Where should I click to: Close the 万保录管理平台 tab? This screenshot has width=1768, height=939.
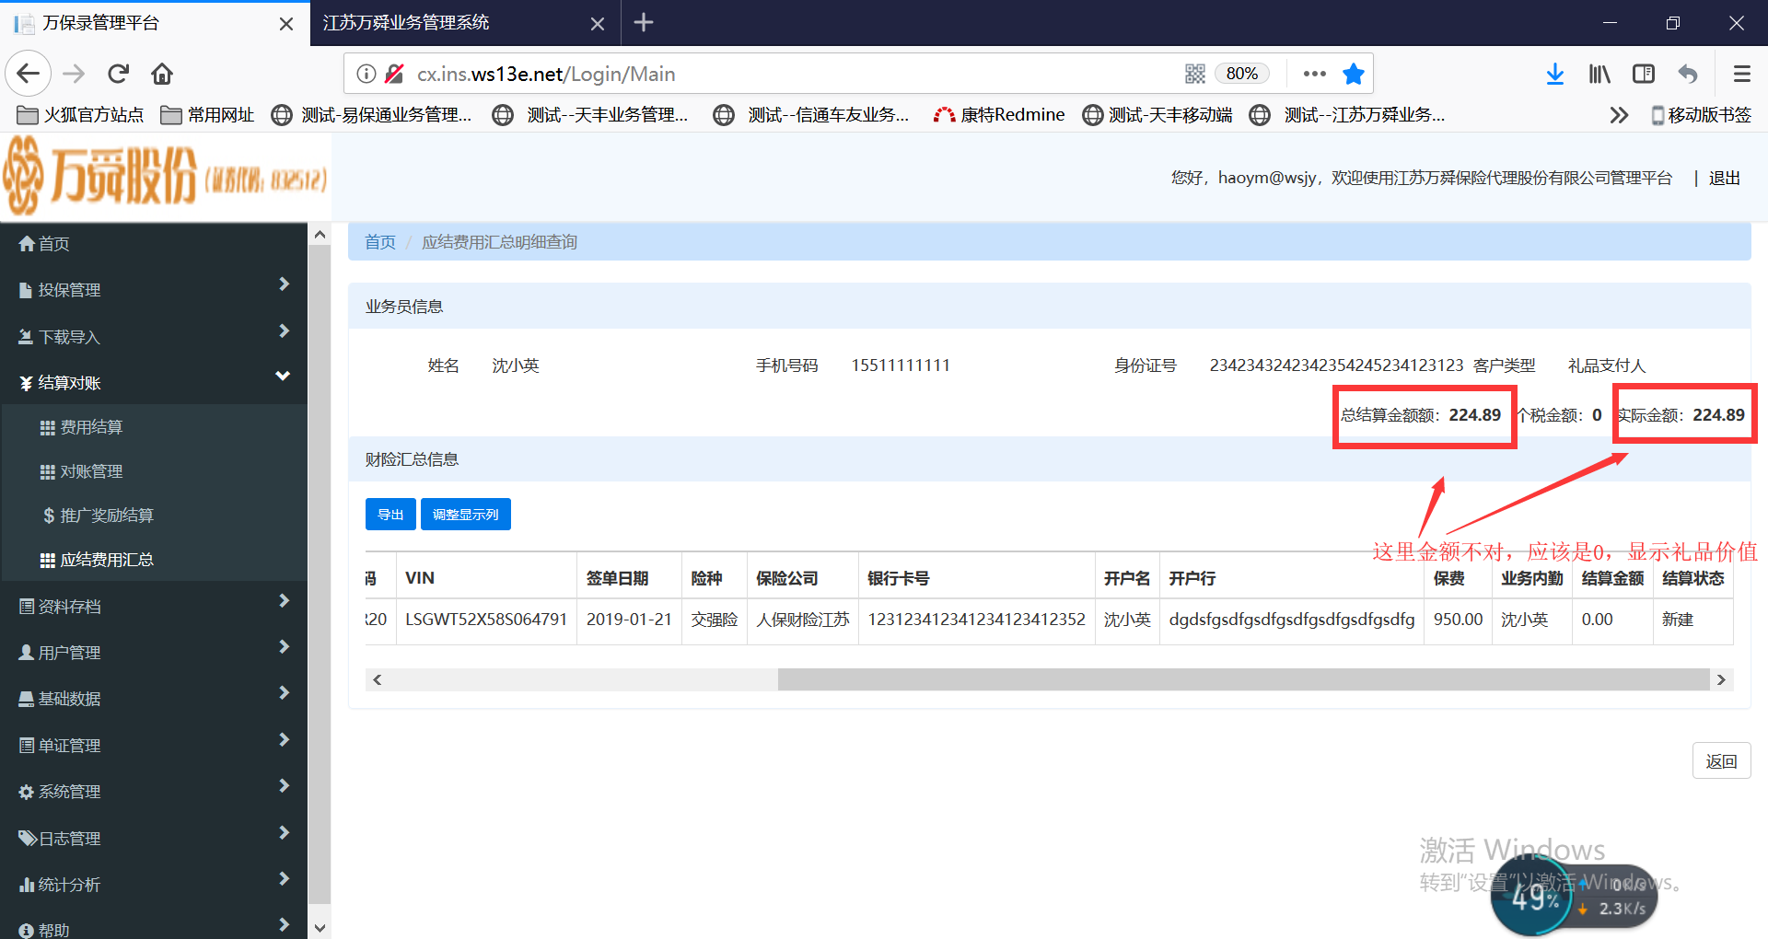pos(286,24)
